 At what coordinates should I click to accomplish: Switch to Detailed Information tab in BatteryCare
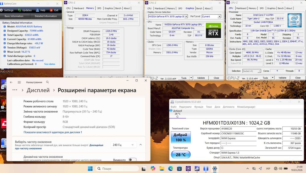46,16
